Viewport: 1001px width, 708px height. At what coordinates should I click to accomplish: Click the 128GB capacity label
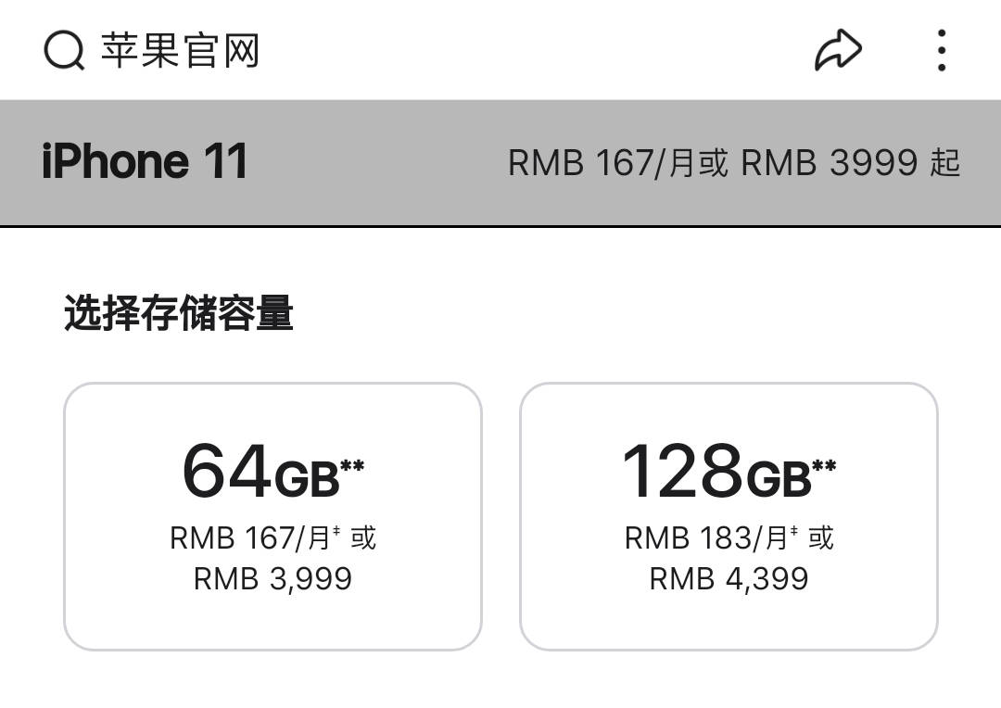716,471
